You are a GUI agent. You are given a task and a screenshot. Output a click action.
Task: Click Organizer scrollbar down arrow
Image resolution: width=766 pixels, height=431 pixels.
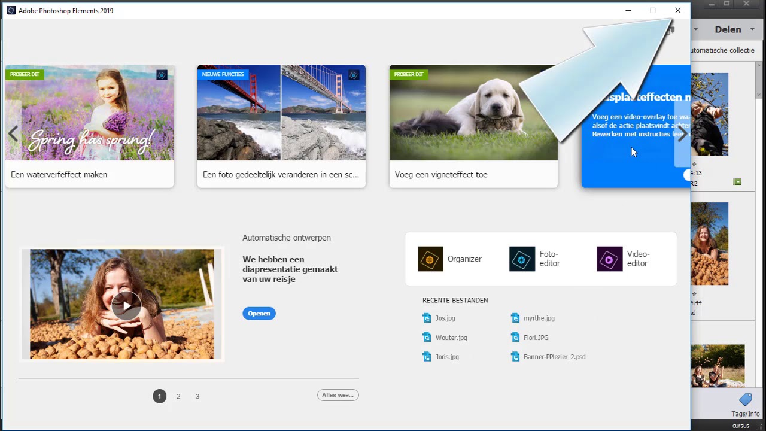tap(758, 93)
